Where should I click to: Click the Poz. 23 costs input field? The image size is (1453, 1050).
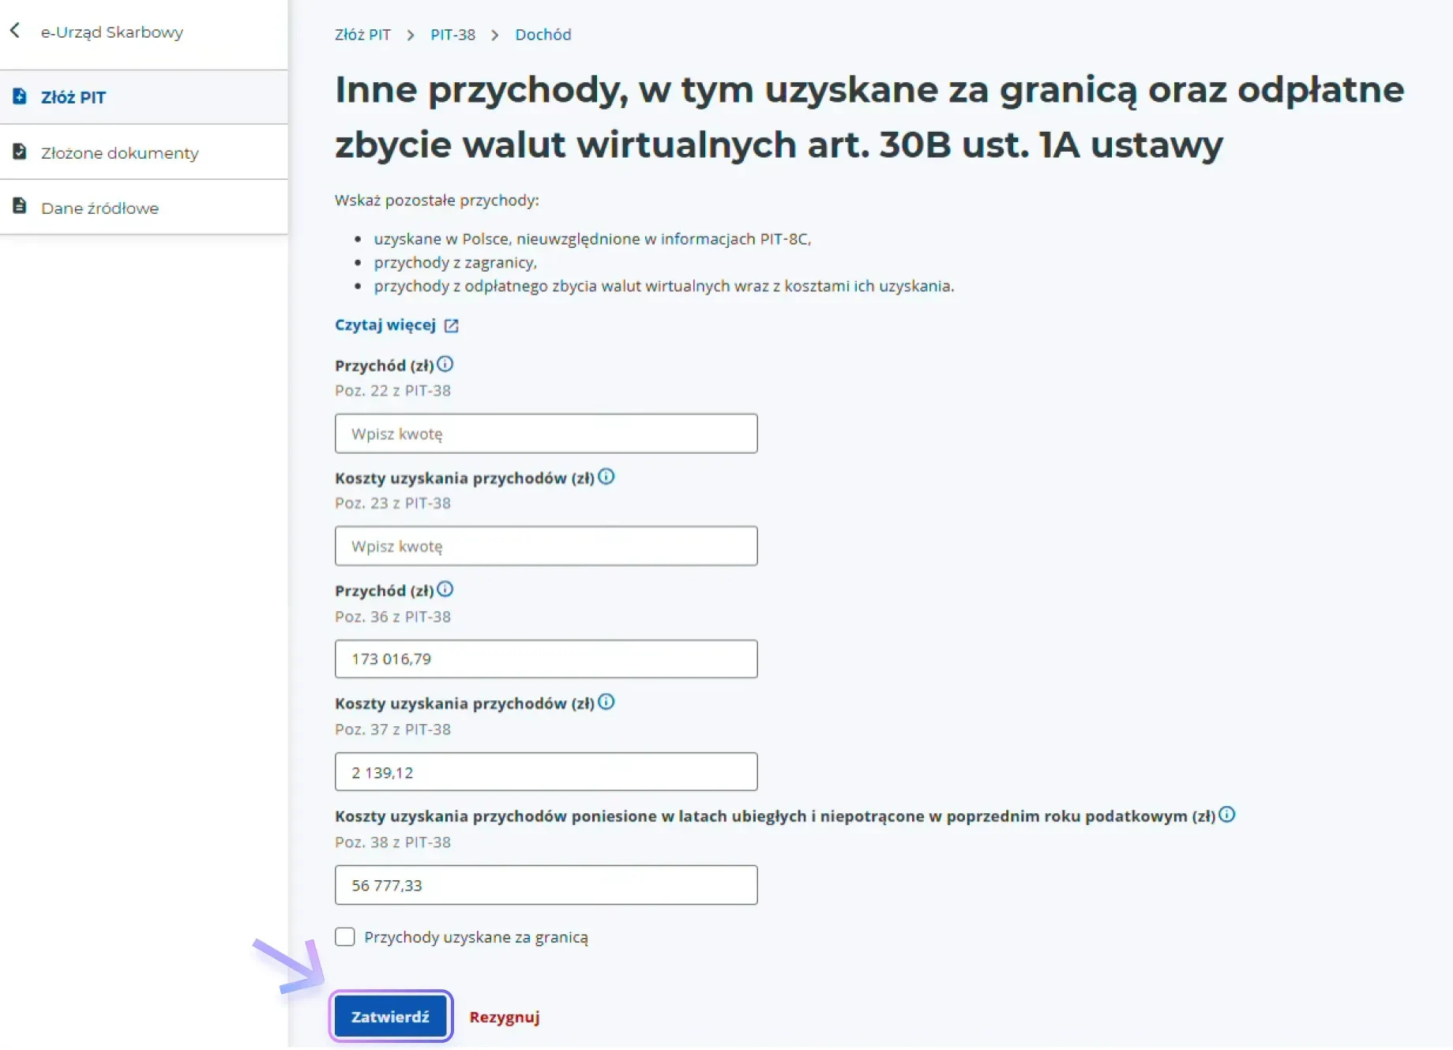point(546,546)
